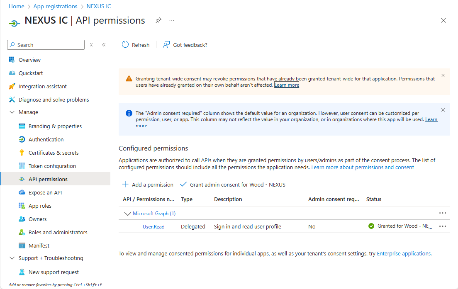Image resolution: width=458 pixels, height=289 pixels.
Task: Click the Type column header
Action: coord(186,199)
